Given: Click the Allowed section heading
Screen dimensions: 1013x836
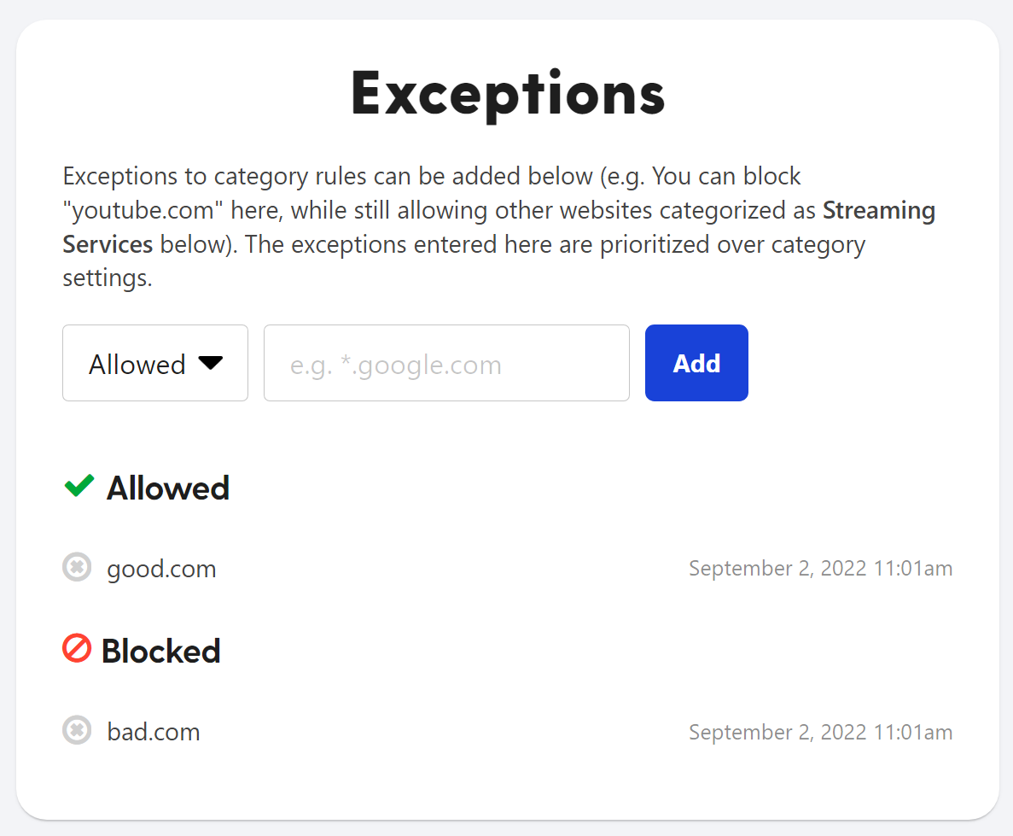Looking at the screenshot, I should pyautogui.click(x=167, y=488).
